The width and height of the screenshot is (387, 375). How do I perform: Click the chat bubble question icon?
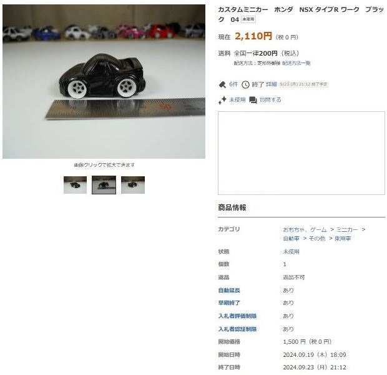pyautogui.click(x=253, y=100)
